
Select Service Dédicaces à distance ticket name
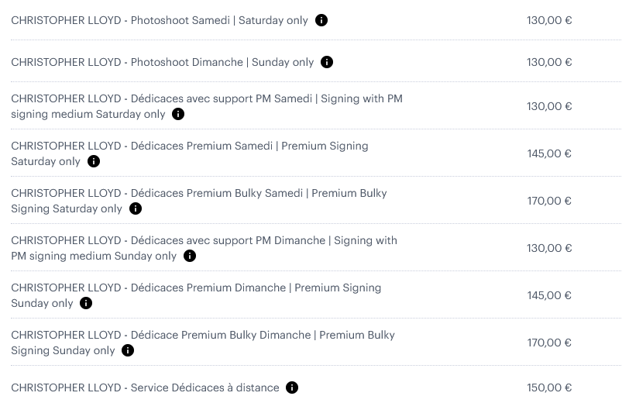(x=145, y=387)
